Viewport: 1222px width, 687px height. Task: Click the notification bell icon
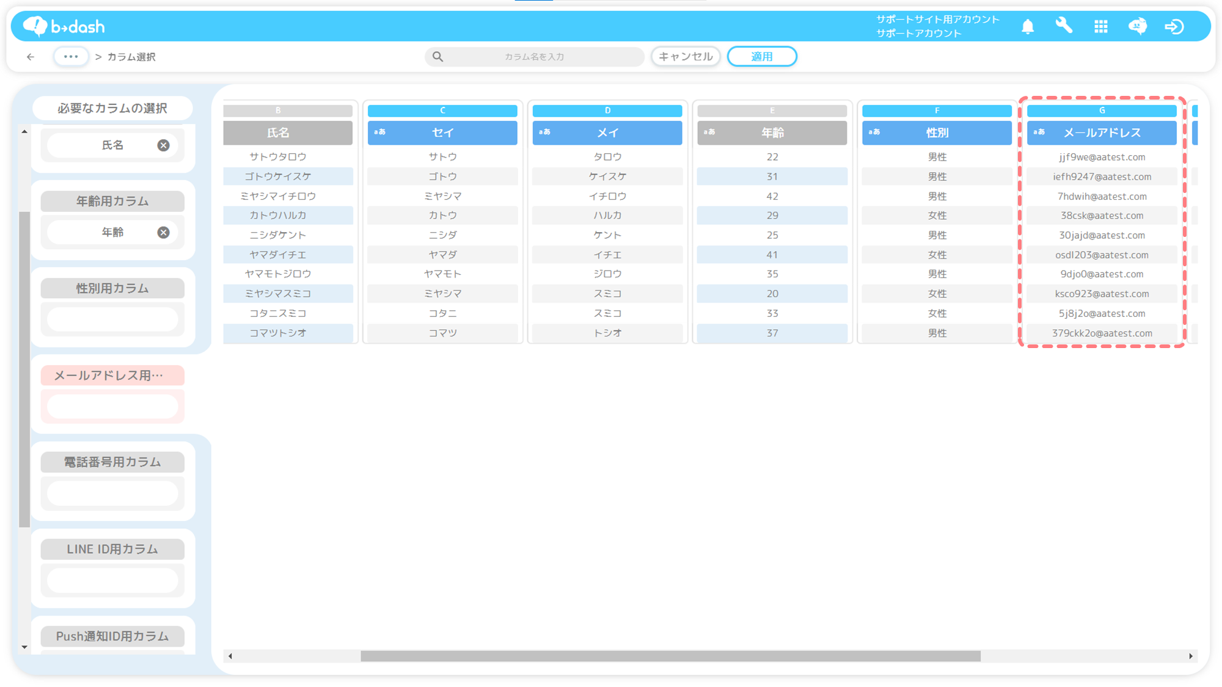1028,26
